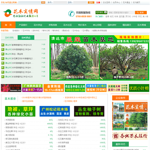The image size is (150, 150).
Task: Click the 供 icon beside 水松假植供应
Action: (x=2, y=77)
